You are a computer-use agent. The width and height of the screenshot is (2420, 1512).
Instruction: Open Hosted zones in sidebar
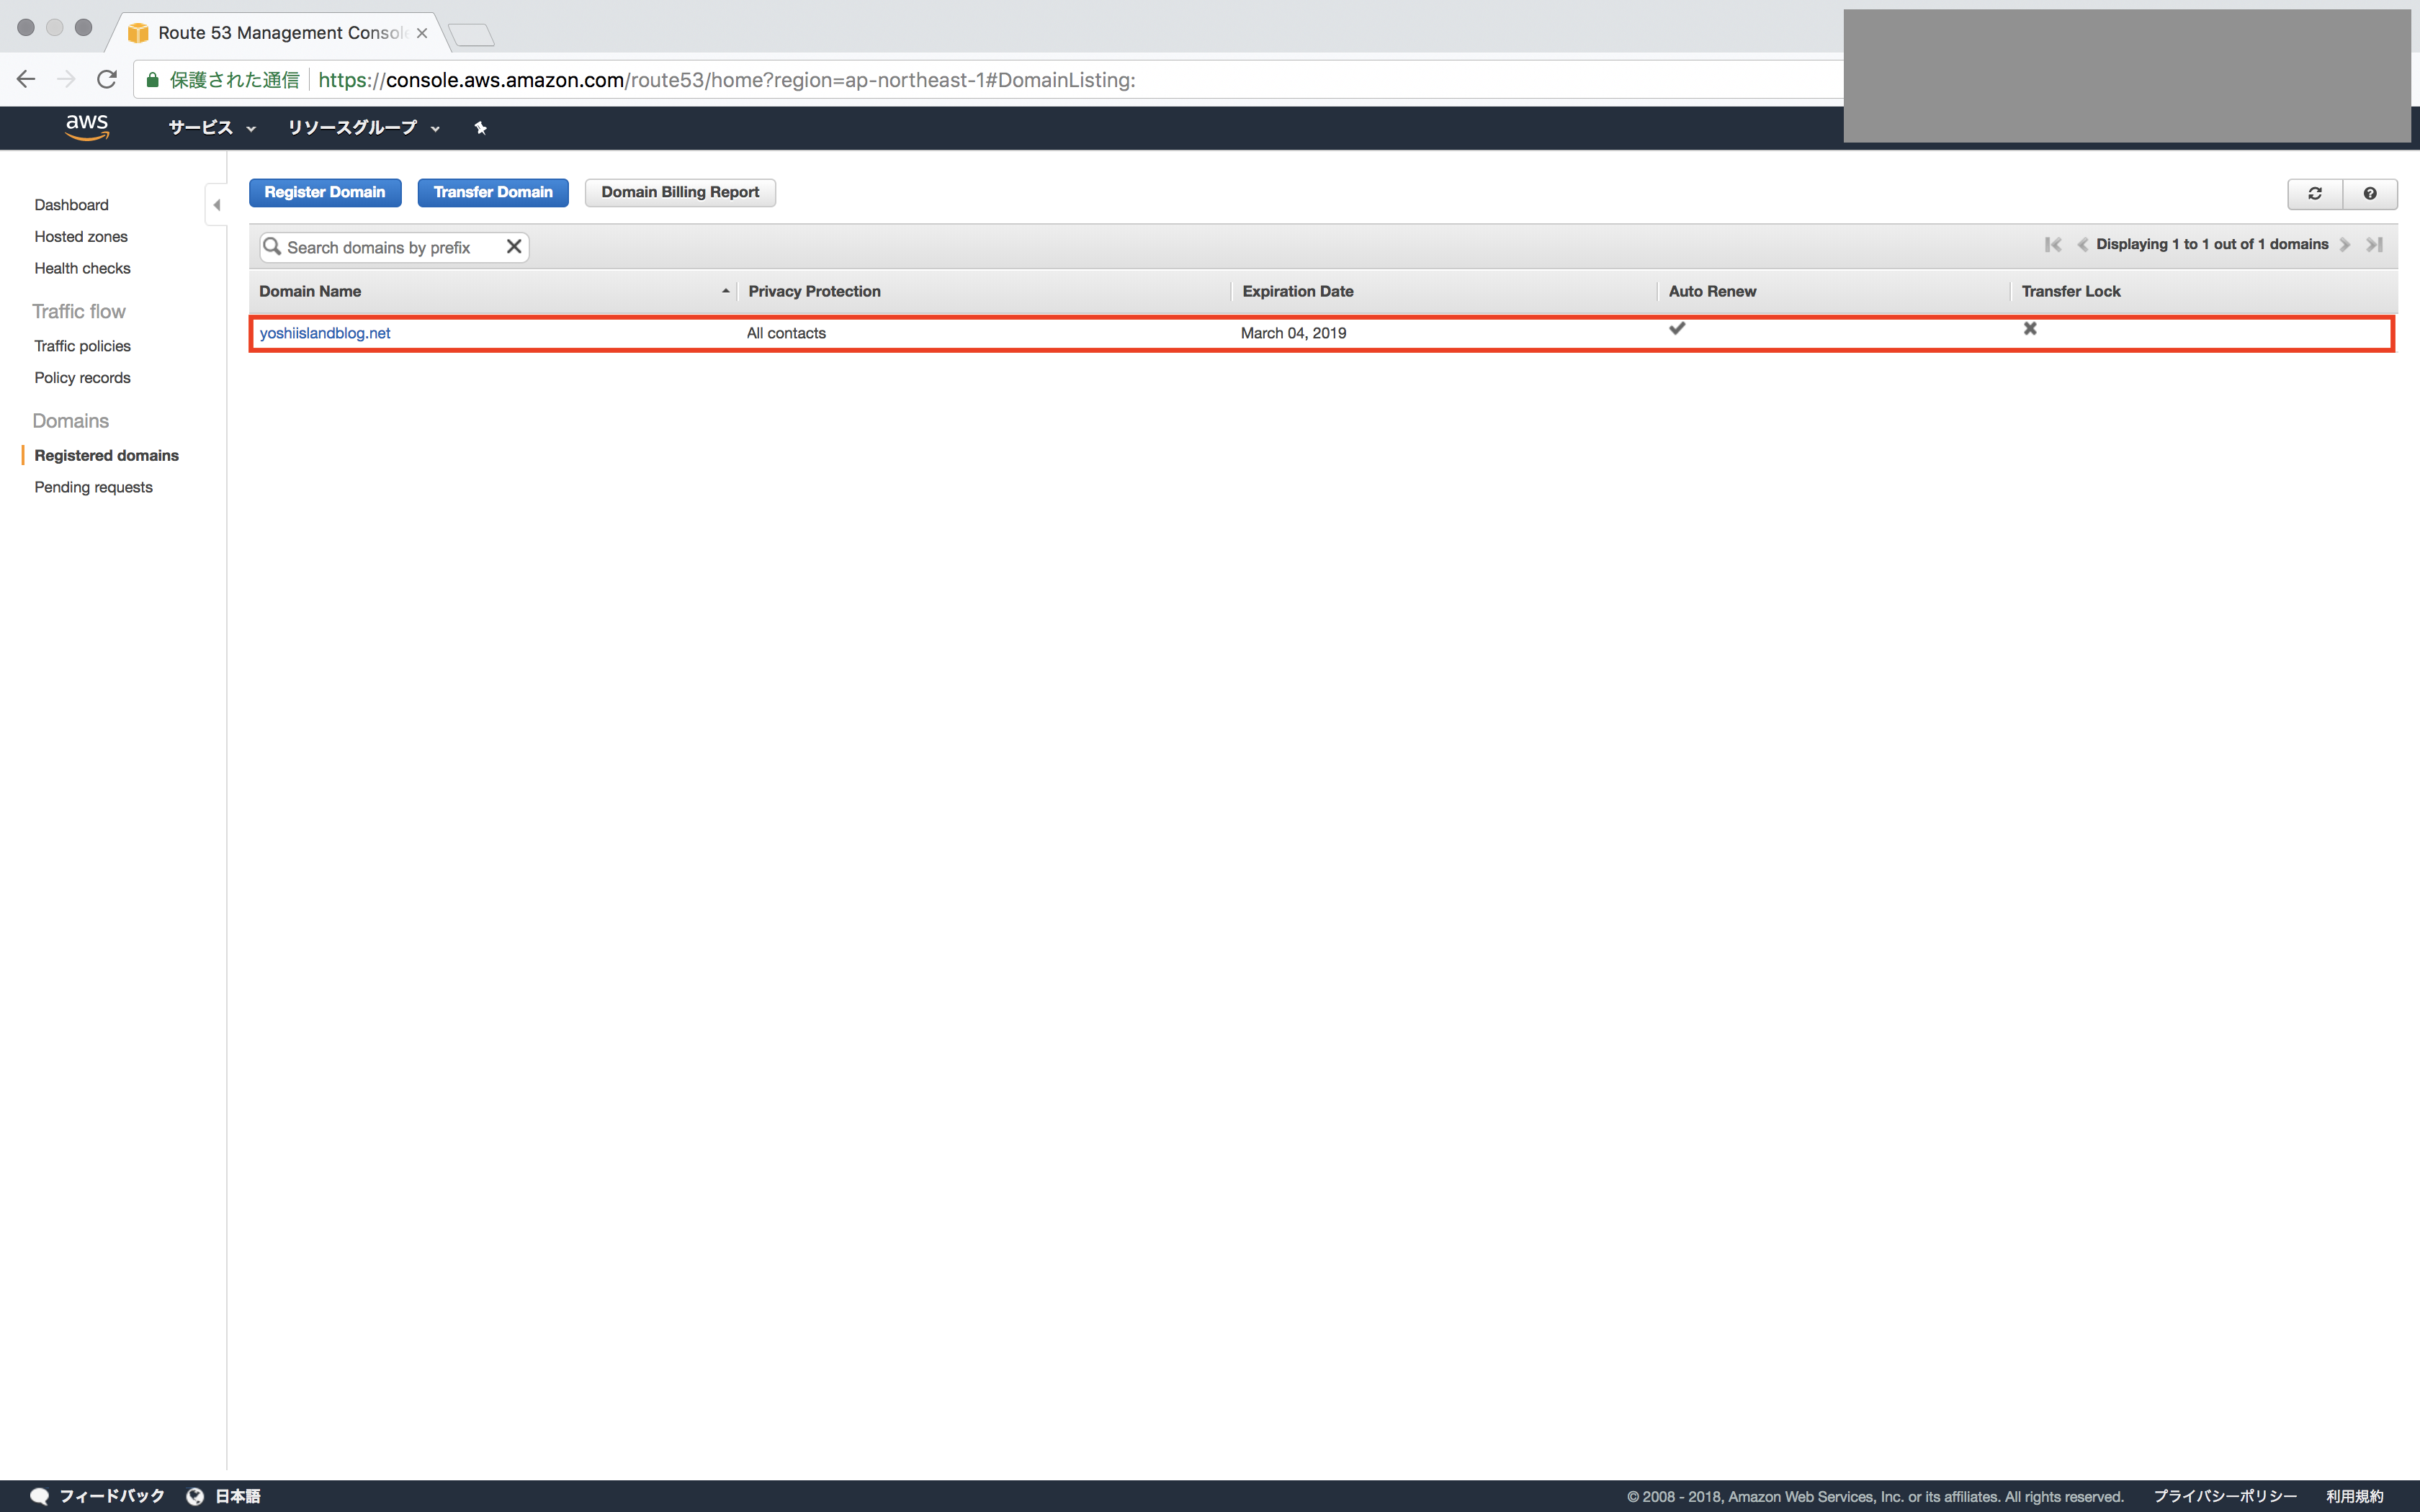[x=81, y=237]
